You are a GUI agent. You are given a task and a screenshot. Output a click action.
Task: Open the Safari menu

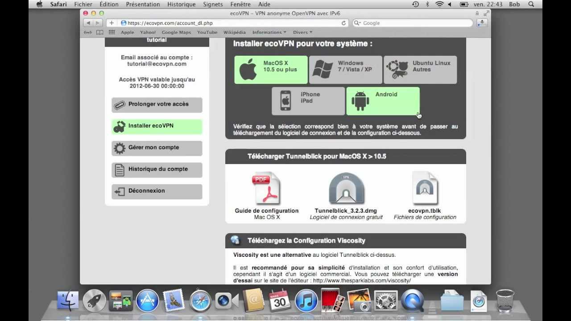(x=58, y=4)
